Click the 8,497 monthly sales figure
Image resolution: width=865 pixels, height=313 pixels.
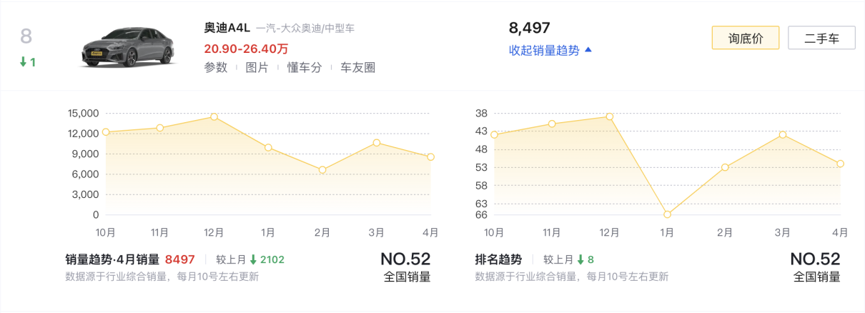click(529, 28)
